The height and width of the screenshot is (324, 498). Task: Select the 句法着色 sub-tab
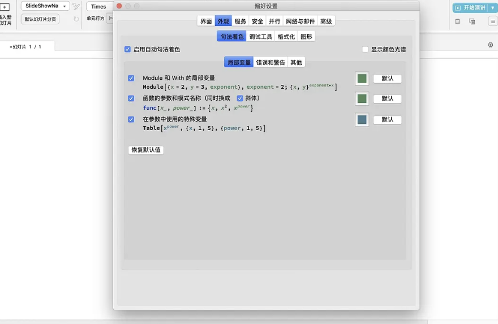[231, 36]
